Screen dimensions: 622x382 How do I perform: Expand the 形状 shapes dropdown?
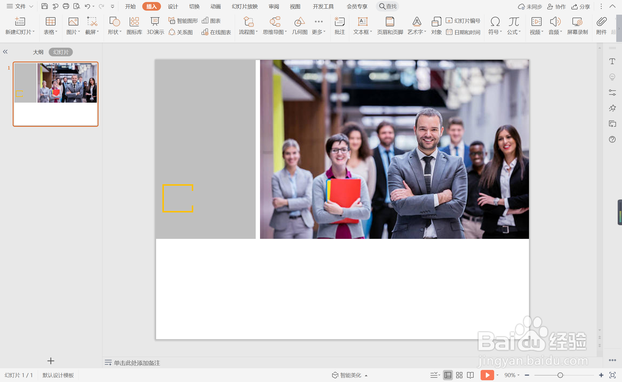pos(115,32)
